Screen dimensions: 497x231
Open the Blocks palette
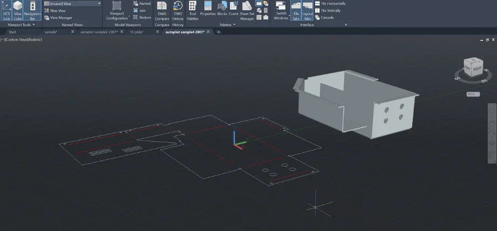click(222, 9)
